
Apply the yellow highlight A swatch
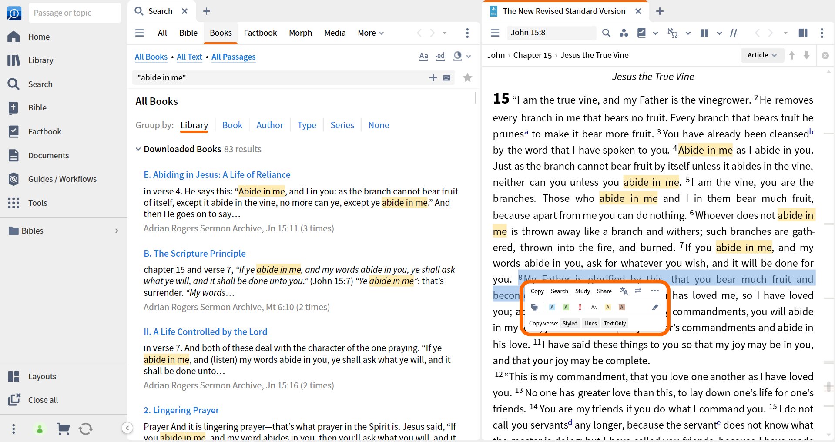[x=608, y=307]
